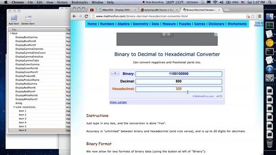276x155 pixels.
Task: Open the Puzzles link
Action: 185,24
